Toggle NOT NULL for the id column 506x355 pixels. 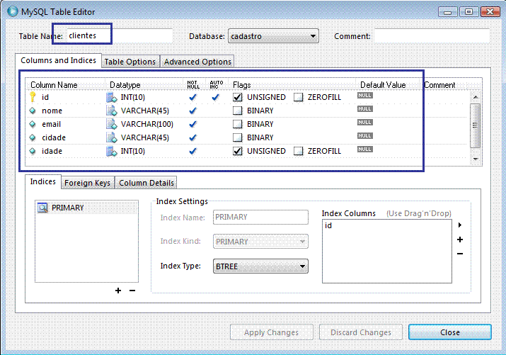pyautogui.click(x=193, y=97)
